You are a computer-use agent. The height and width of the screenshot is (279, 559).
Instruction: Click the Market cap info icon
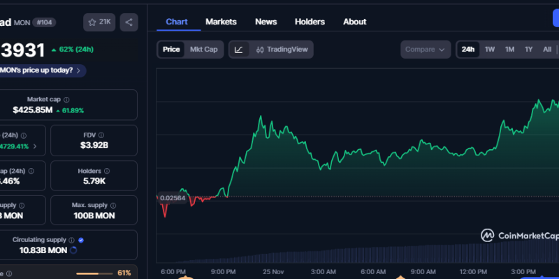pos(66,100)
